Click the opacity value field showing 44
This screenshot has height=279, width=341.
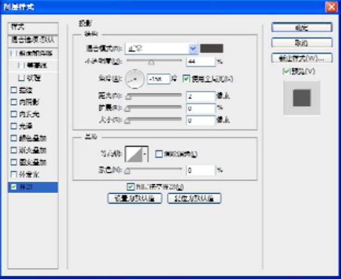[x=200, y=62]
